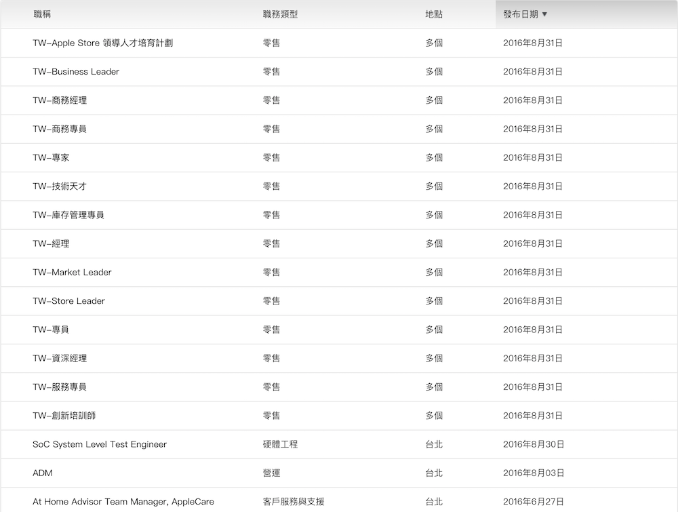Select the TW–商務經理 job posting
The height and width of the screenshot is (512, 678).
point(60,100)
